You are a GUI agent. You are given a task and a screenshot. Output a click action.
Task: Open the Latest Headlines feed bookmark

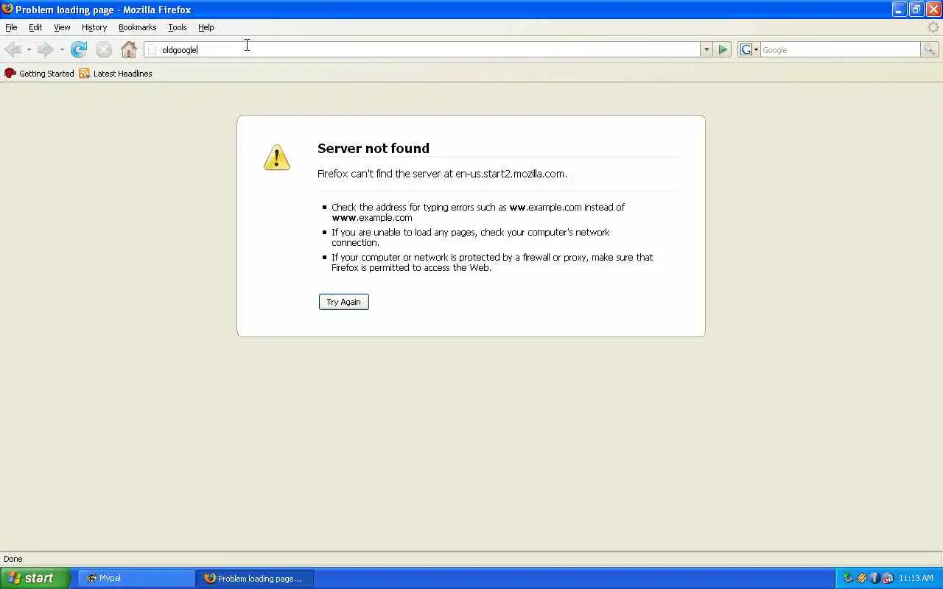pos(116,74)
